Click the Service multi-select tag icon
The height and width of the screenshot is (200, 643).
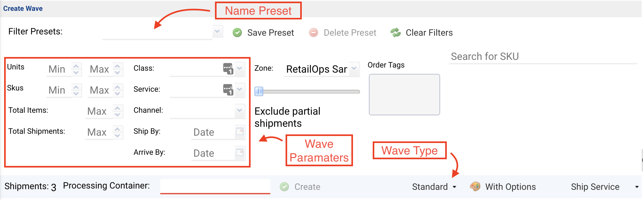[x=228, y=89]
